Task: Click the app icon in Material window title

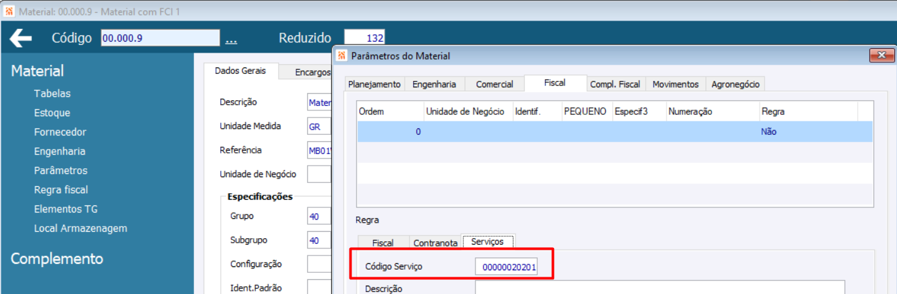Action: tap(9, 12)
